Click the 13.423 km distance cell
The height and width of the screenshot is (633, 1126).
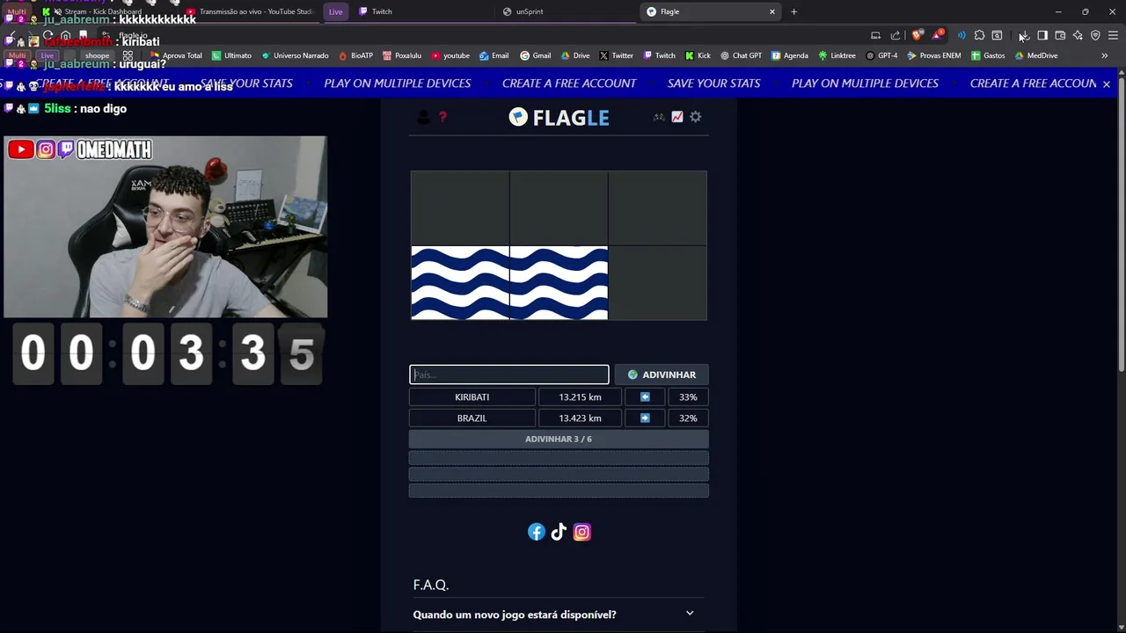pyautogui.click(x=581, y=418)
